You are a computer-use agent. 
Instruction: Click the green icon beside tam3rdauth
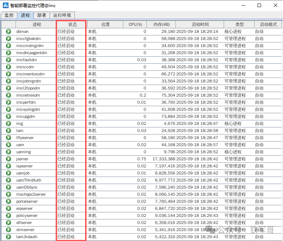(x=9, y=237)
